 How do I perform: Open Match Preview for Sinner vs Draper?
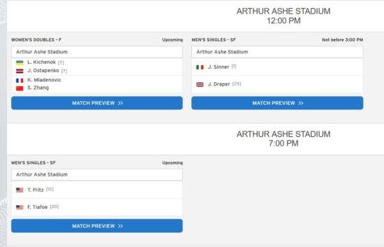(277, 103)
